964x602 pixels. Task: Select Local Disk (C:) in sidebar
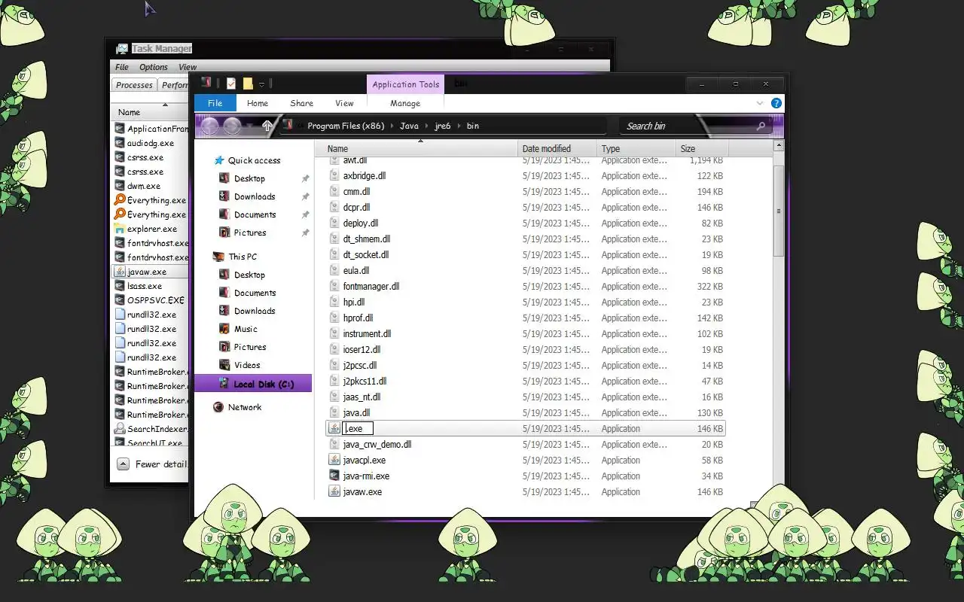253,384
